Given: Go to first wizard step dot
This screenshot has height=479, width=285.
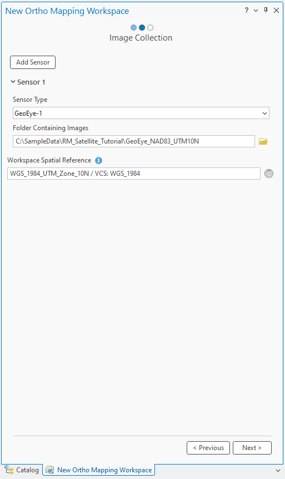Looking at the screenshot, I should click(x=133, y=27).
